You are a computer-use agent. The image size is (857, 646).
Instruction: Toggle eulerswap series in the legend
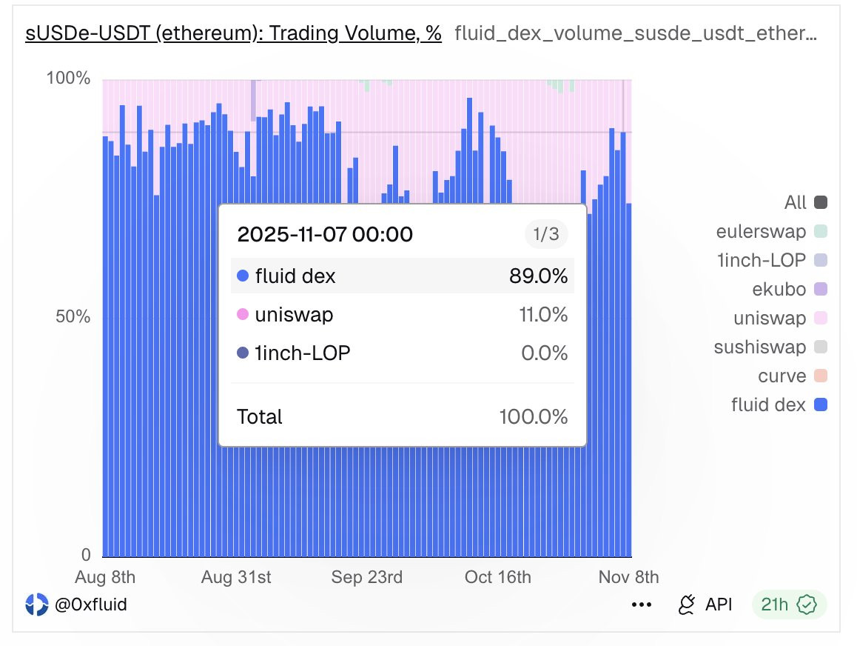coord(771,231)
